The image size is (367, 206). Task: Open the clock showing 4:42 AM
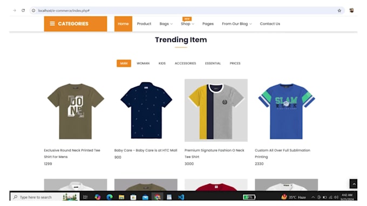[x=347, y=197]
